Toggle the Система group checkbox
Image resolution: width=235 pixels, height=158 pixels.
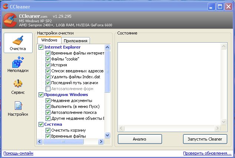[41, 124]
